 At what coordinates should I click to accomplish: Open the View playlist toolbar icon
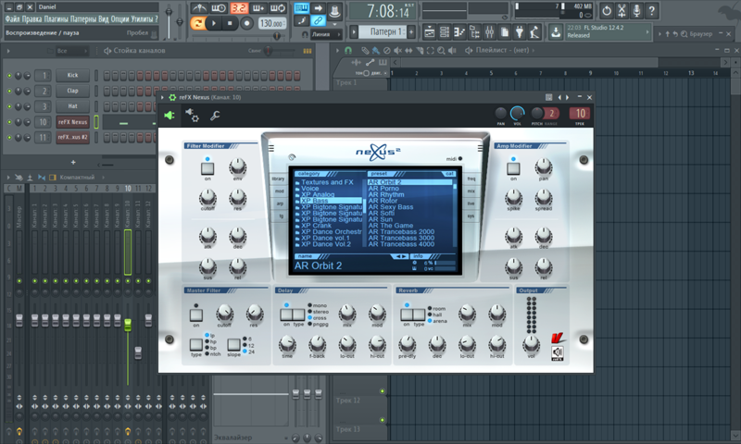tap(429, 32)
